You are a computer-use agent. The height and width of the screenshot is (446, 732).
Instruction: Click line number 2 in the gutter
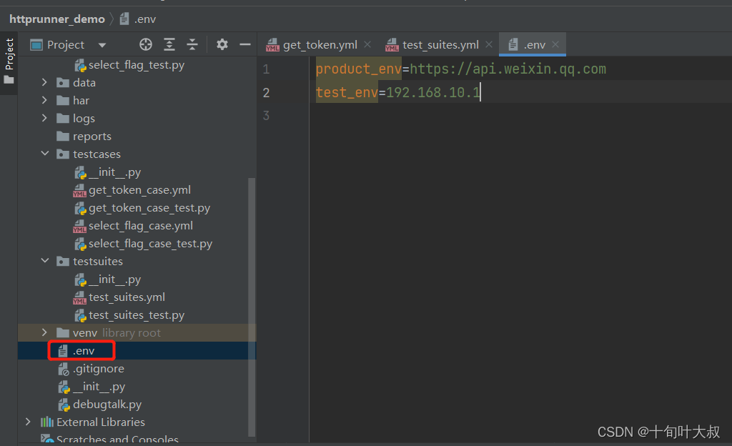[x=266, y=92]
